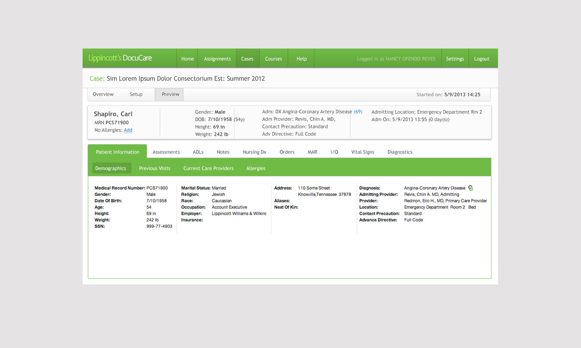Image resolution: width=581 pixels, height=348 pixels.
Task: Click Logout to end the session
Action: 482,58
